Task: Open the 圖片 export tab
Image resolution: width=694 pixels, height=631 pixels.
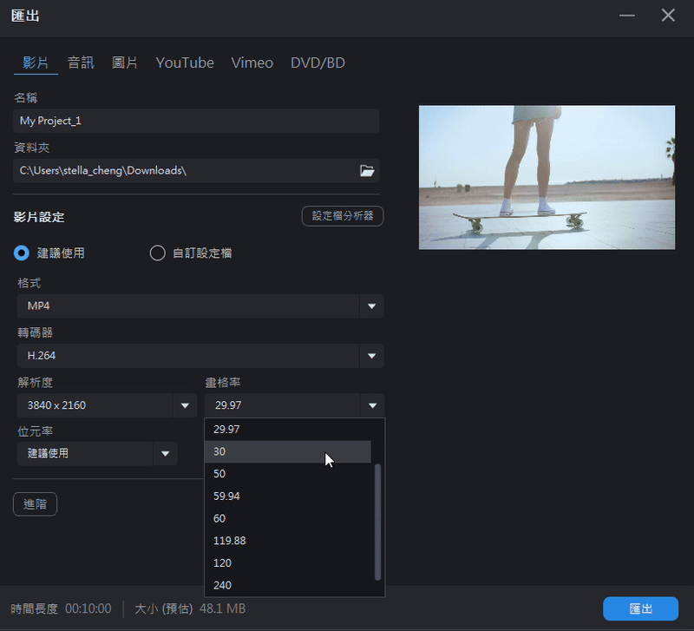Action: click(125, 62)
